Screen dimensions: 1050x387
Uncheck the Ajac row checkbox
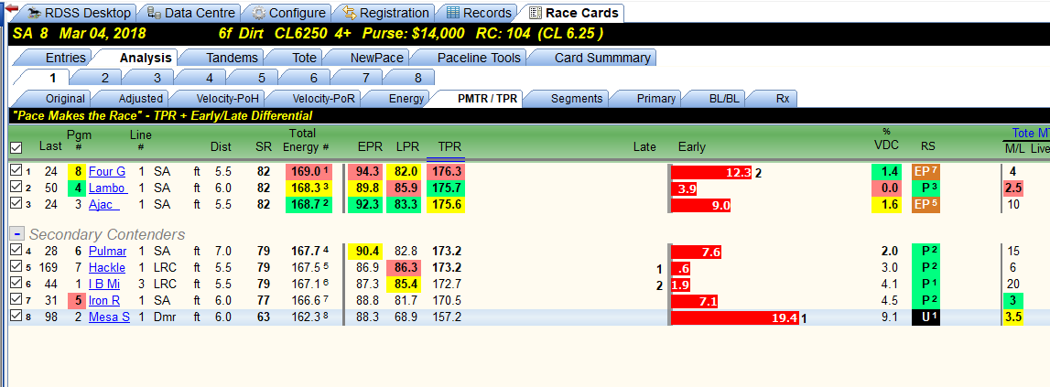pyautogui.click(x=16, y=204)
